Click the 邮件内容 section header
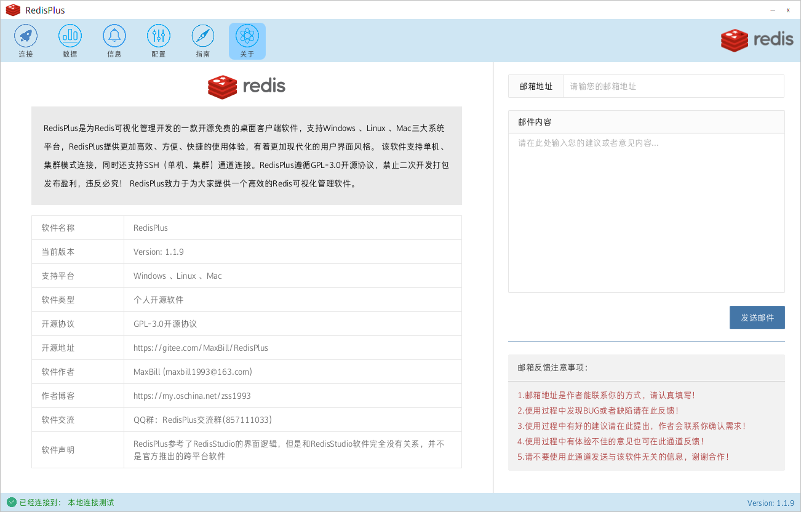This screenshot has height=512, width=801. coord(647,122)
